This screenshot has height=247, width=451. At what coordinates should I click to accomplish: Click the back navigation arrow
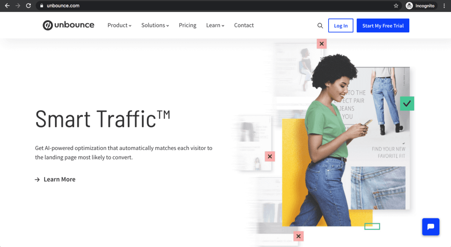point(7,6)
